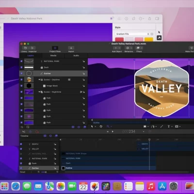Viewport: 194px width, 194px height.
Task: Collapse the Dunes – Nighttime group
Action: [39, 92]
